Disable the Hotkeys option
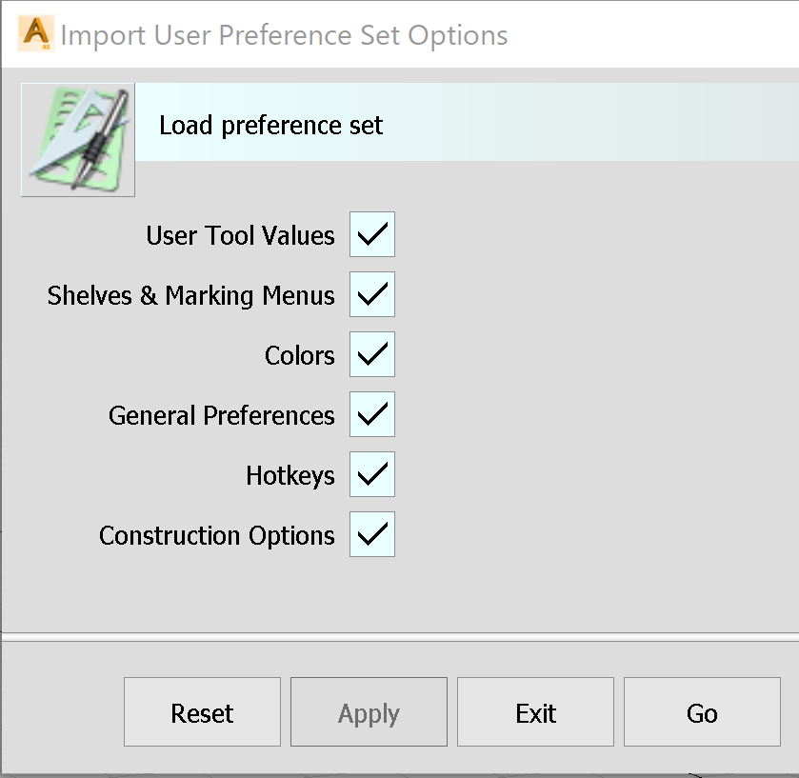Viewport: 799px width, 778px height. point(371,474)
